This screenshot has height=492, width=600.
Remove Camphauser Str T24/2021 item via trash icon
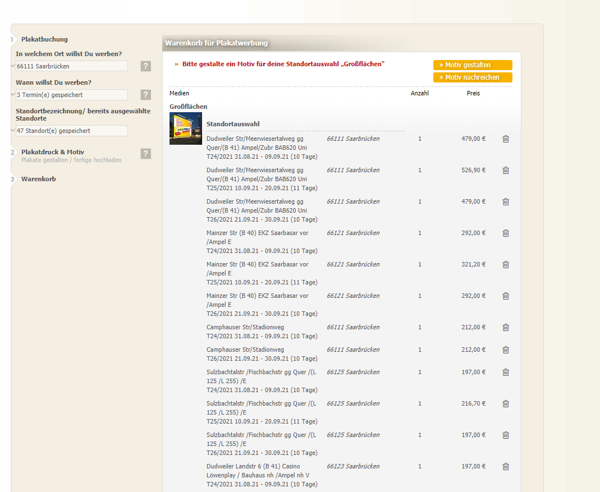point(506,328)
